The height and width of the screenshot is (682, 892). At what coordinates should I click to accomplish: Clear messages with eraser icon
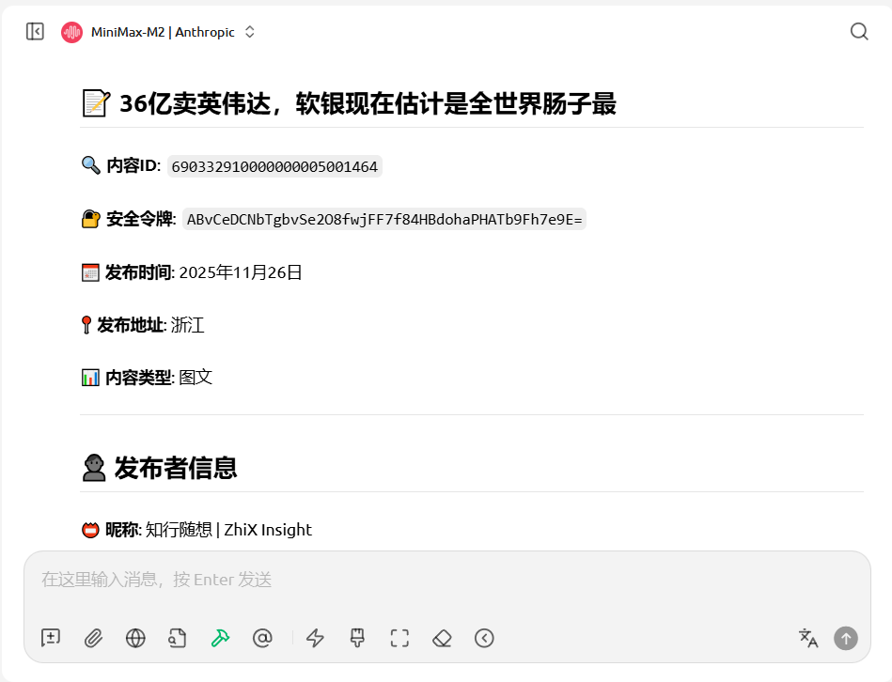tap(442, 638)
